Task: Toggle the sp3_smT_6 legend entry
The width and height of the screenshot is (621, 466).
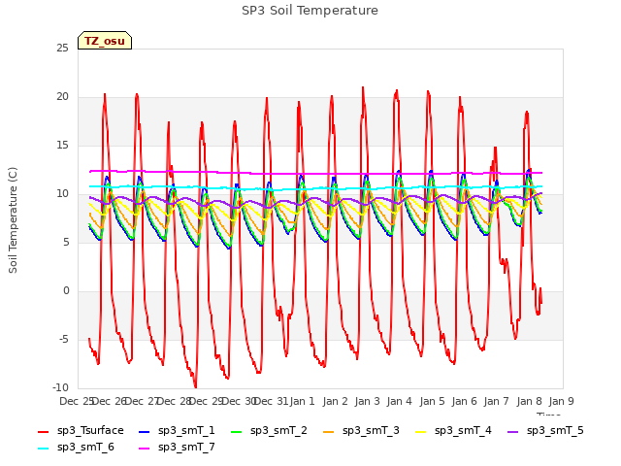Action: pyautogui.click(x=76, y=448)
